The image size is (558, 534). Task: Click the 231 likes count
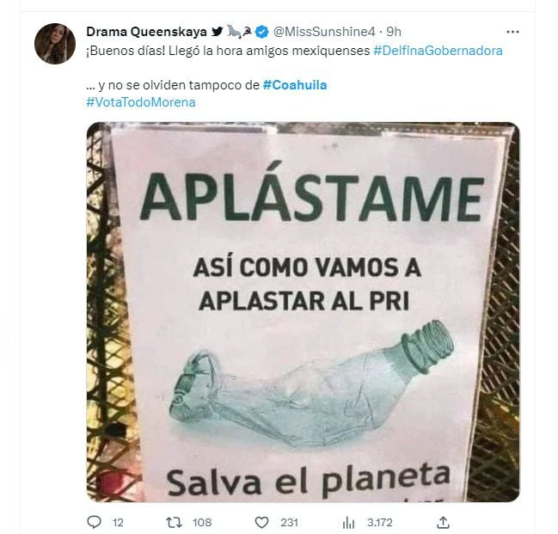pyautogui.click(x=289, y=523)
